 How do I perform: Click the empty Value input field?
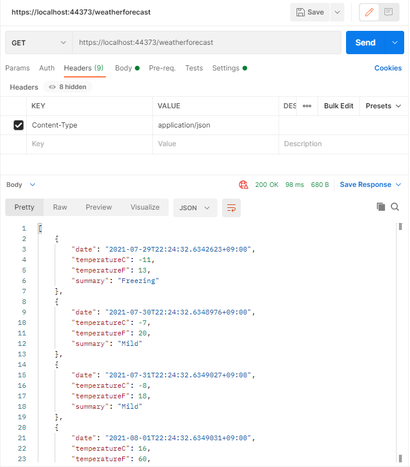(216, 144)
